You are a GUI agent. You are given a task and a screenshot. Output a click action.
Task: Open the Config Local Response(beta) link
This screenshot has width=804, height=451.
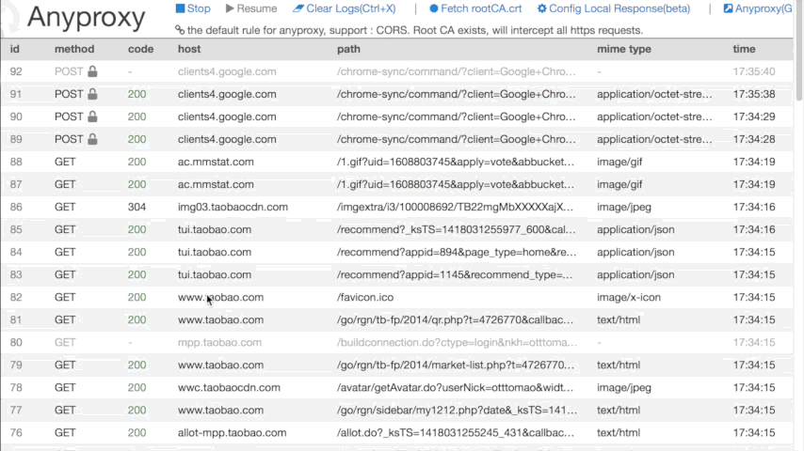619,8
